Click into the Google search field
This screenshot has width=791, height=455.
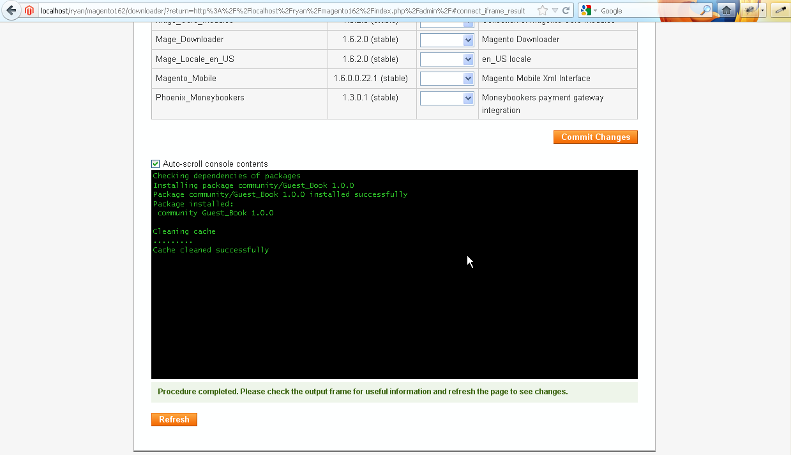click(x=648, y=10)
